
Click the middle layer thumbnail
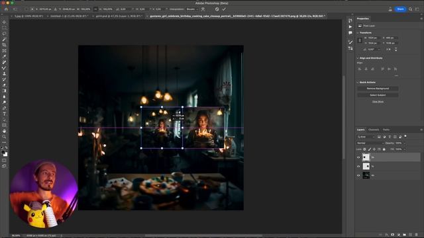pos(366,167)
